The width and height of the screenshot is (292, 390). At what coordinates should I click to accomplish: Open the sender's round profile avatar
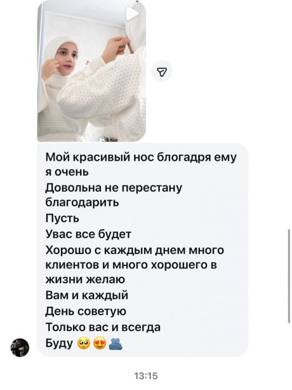point(20,348)
